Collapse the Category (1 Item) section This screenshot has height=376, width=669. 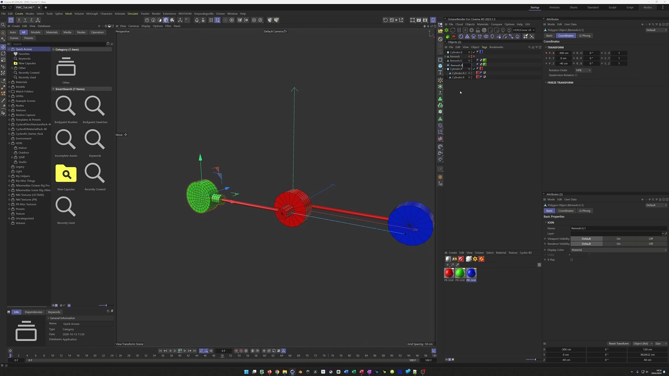[x=54, y=49]
